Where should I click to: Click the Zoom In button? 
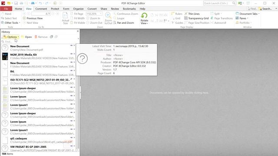point(93,18)
